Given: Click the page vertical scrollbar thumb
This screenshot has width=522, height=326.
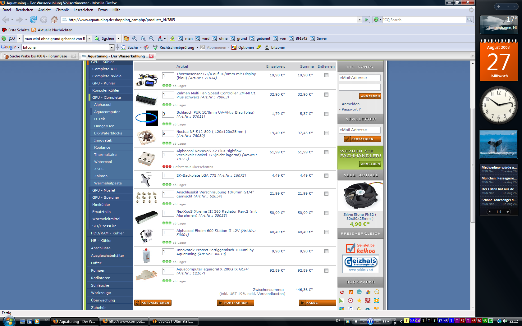Looking at the screenshot, I should pyautogui.click(x=473, y=165).
